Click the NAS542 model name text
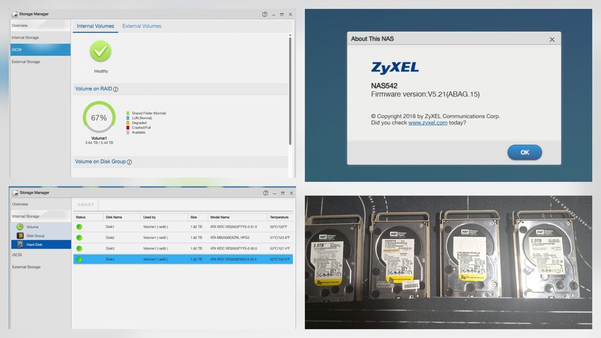This screenshot has height=338, width=601. tap(384, 86)
